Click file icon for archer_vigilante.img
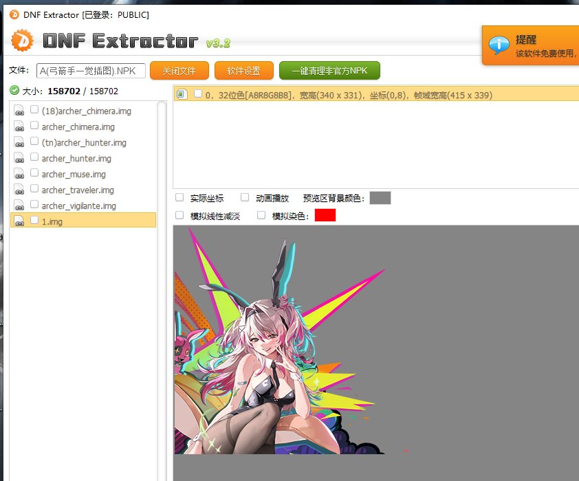 pyautogui.click(x=19, y=205)
